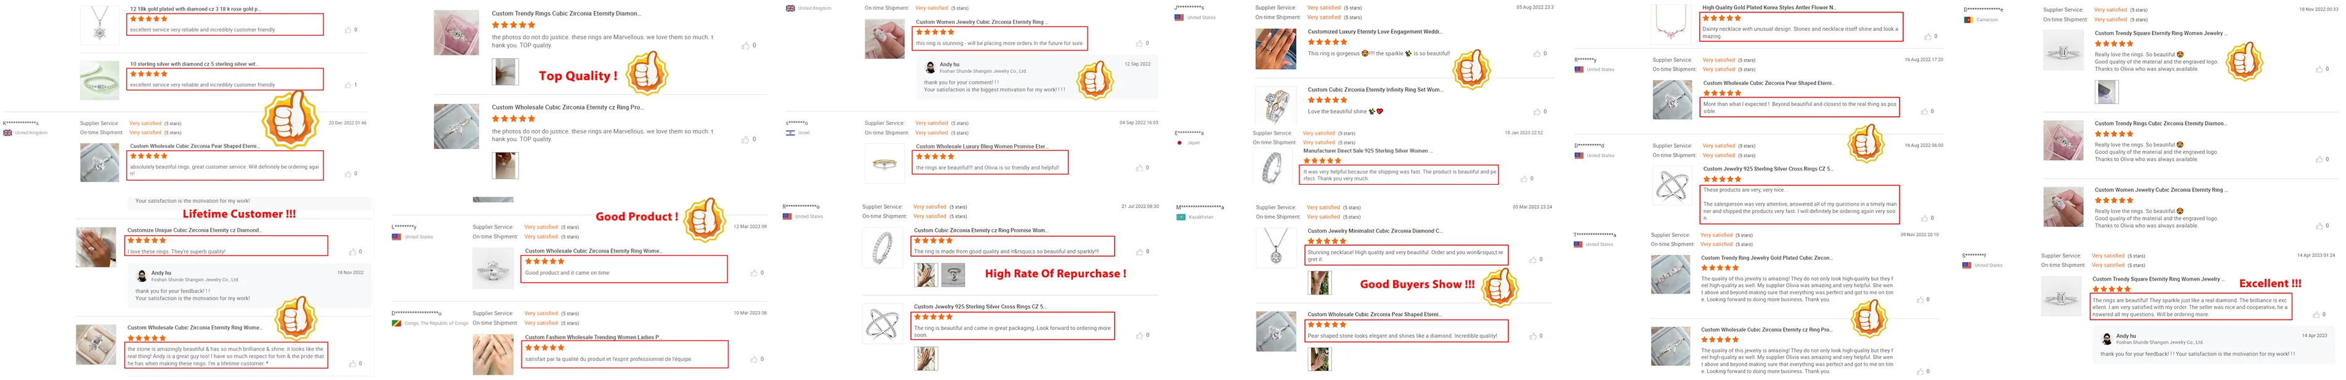Screen dimensions: 2346x380
Task: Open High Quality Gold Plated Korea Styles link
Action: coord(1769,7)
